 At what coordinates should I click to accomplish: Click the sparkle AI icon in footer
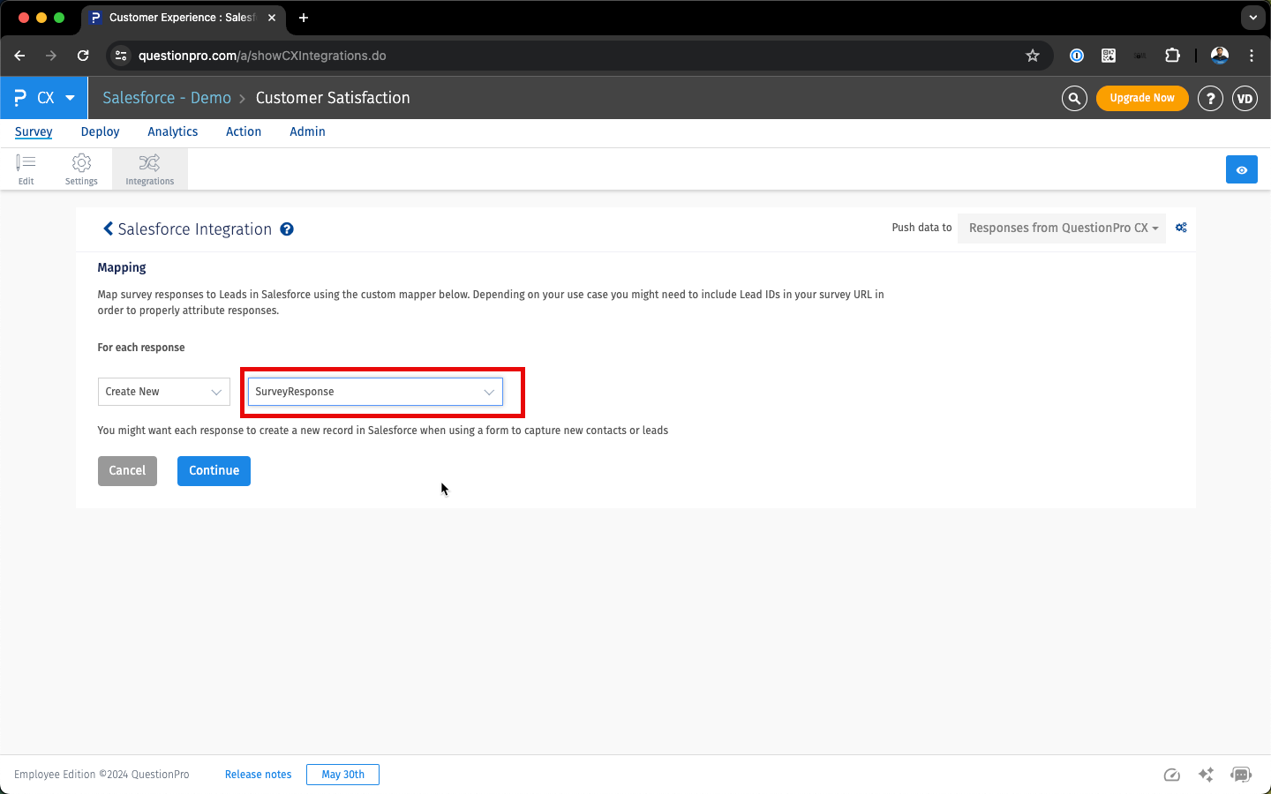click(1206, 775)
